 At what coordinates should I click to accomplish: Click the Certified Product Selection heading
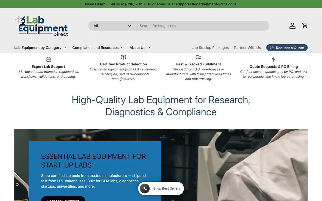pos(123,64)
